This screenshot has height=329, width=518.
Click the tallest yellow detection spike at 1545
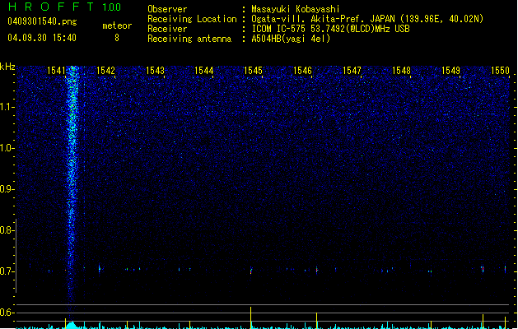pyautogui.click(x=250, y=317)
